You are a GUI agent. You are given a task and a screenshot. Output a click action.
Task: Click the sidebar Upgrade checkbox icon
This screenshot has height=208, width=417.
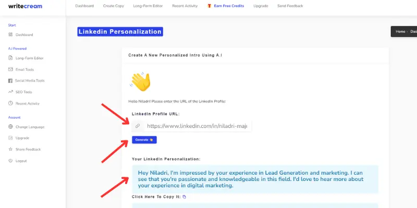coord(10,138)
